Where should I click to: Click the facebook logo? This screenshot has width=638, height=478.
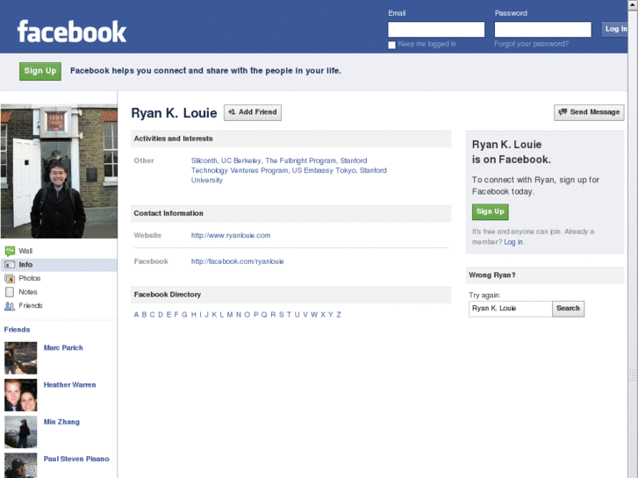click(72, 32)
